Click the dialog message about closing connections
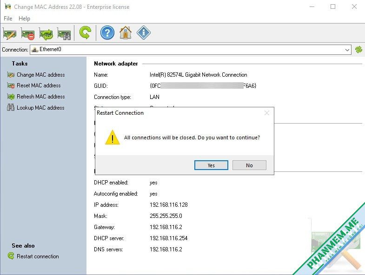 pyautogui.click(x=192, y=137)
